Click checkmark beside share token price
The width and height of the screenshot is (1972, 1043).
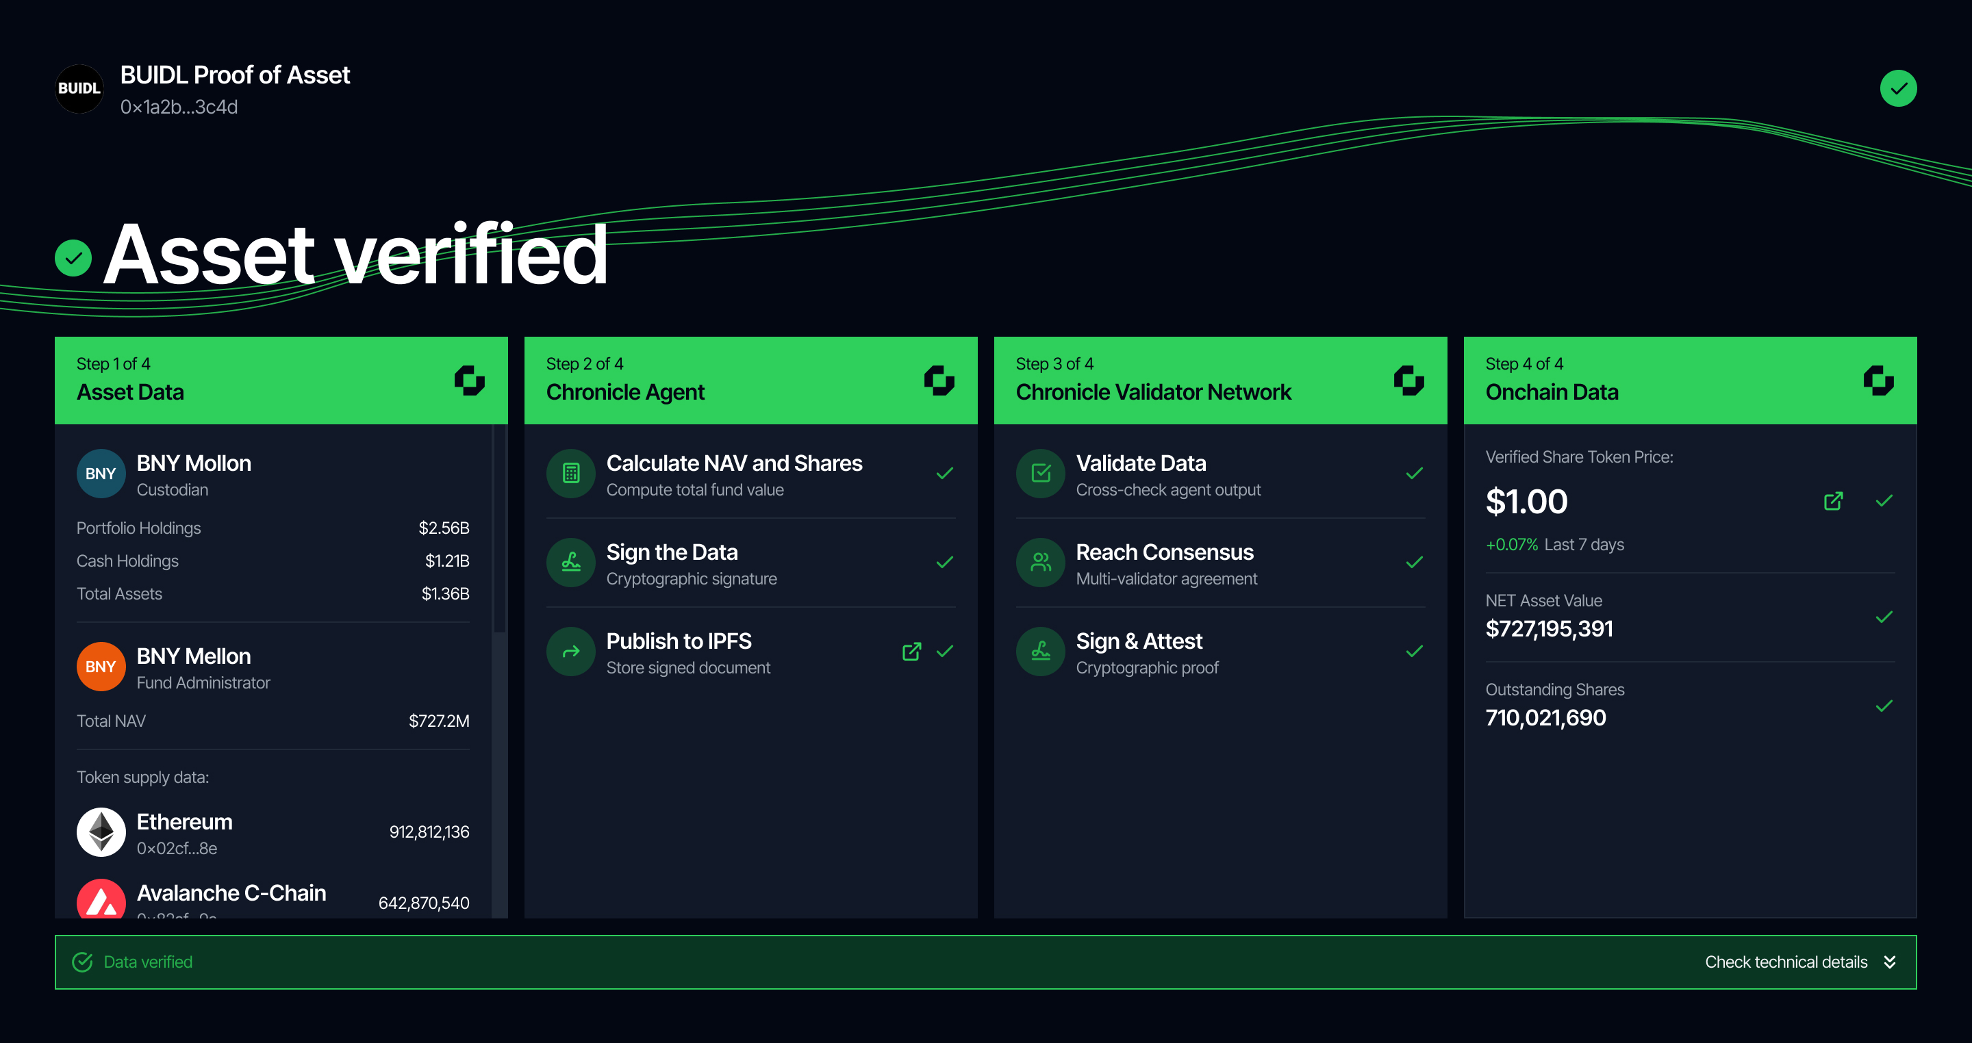pyautogui.click(x=1885, y=501)
